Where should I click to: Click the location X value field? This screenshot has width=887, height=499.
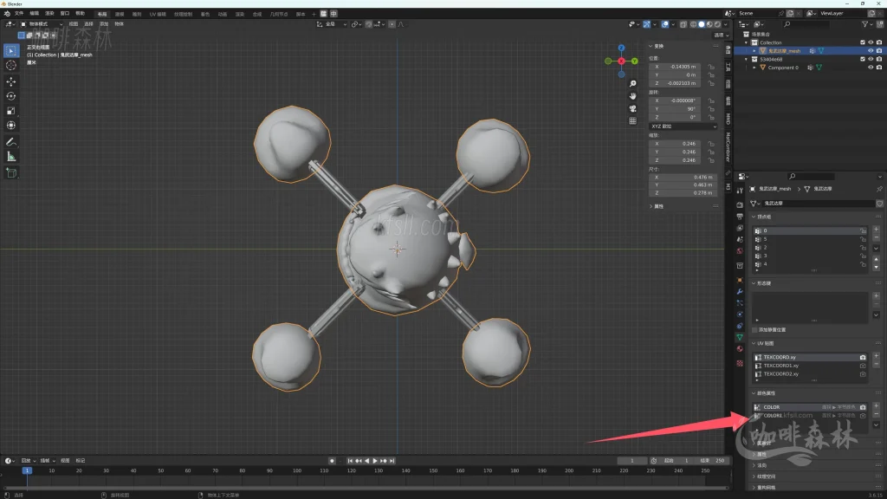point(677,67)
